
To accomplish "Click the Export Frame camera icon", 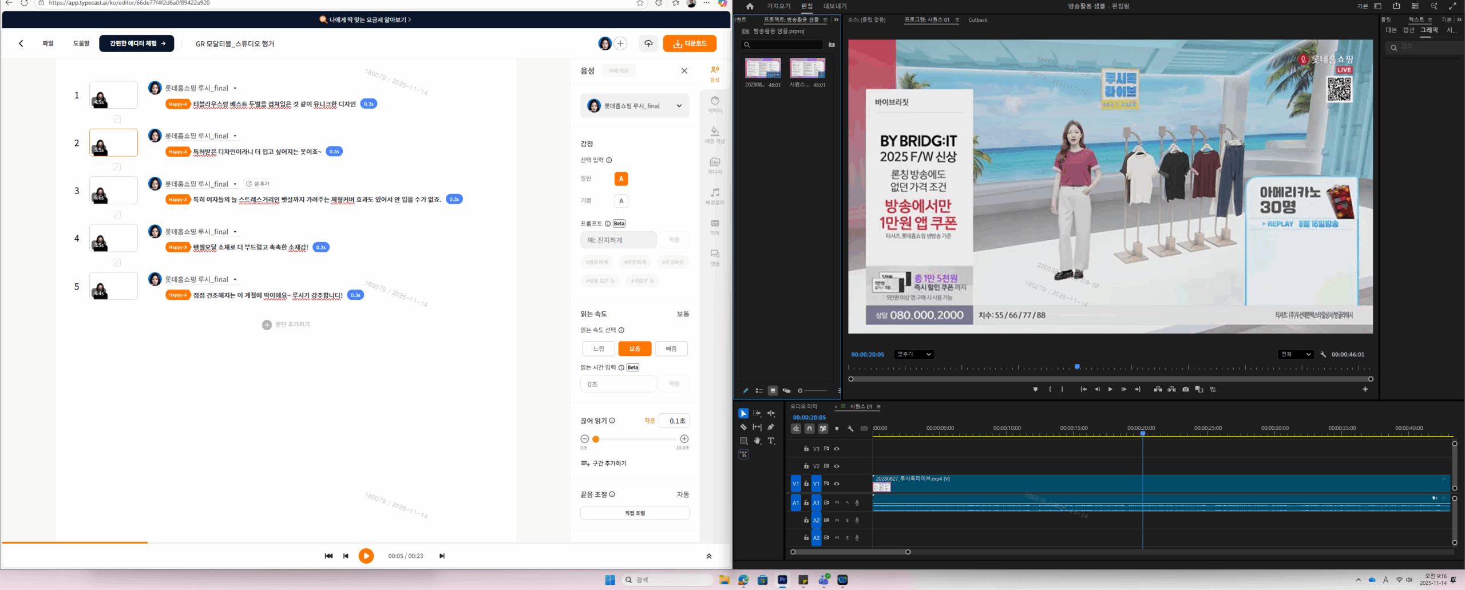I will [x=1185, y=389].
